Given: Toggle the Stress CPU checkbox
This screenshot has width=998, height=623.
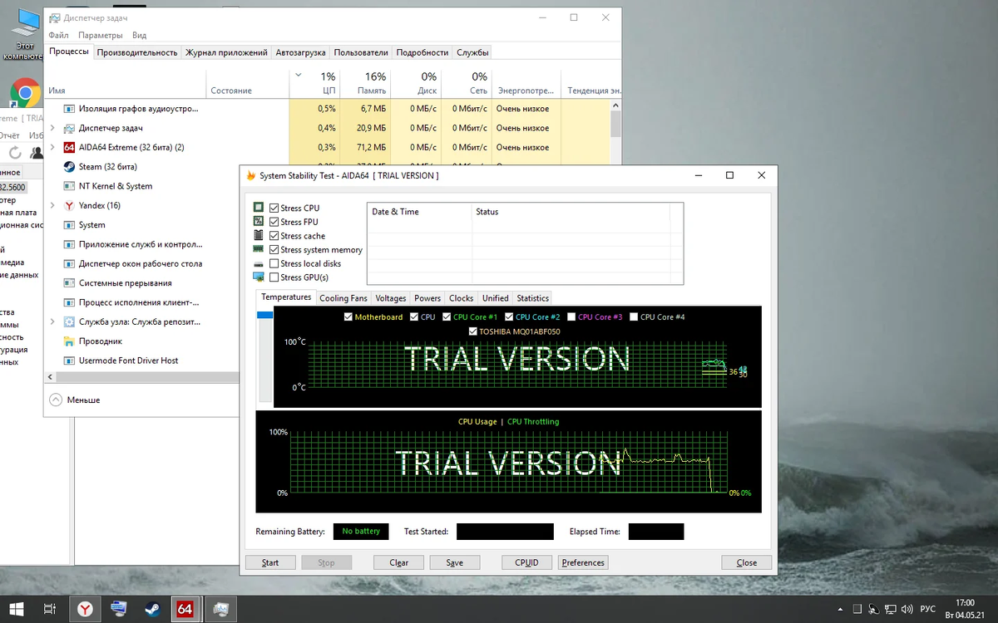Looking at the screenshot, I should pos(274,208).
